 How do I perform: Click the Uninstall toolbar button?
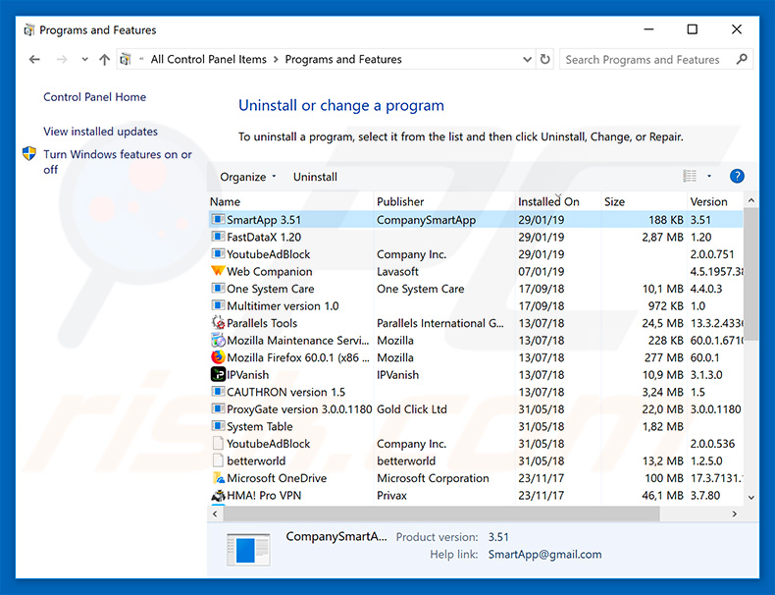click(x=315, y=177)
